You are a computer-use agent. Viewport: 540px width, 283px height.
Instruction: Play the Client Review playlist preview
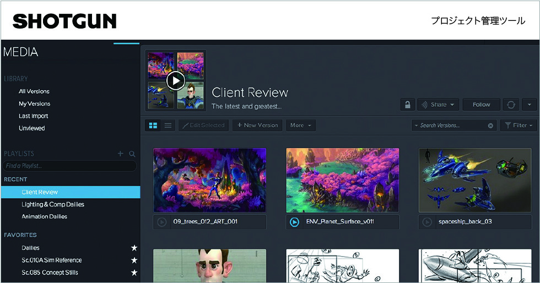point(176,80)
